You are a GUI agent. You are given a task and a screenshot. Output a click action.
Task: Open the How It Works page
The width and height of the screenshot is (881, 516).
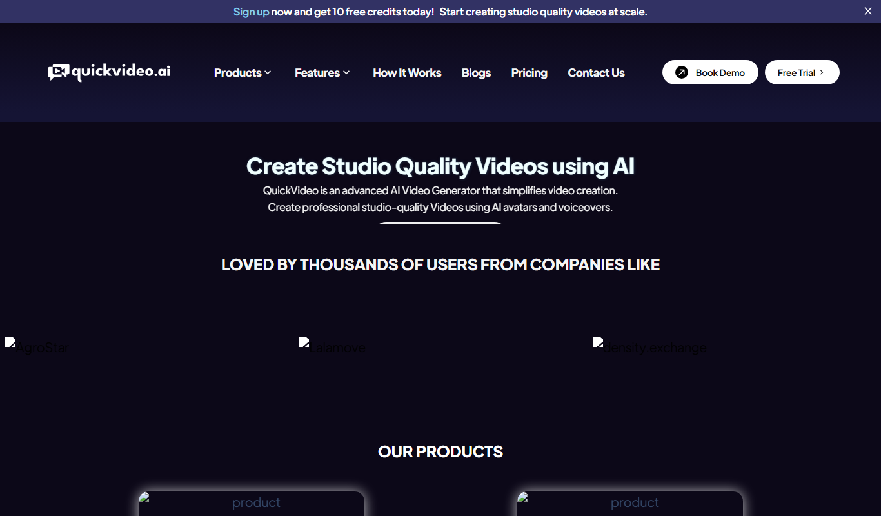coord(407,73)
